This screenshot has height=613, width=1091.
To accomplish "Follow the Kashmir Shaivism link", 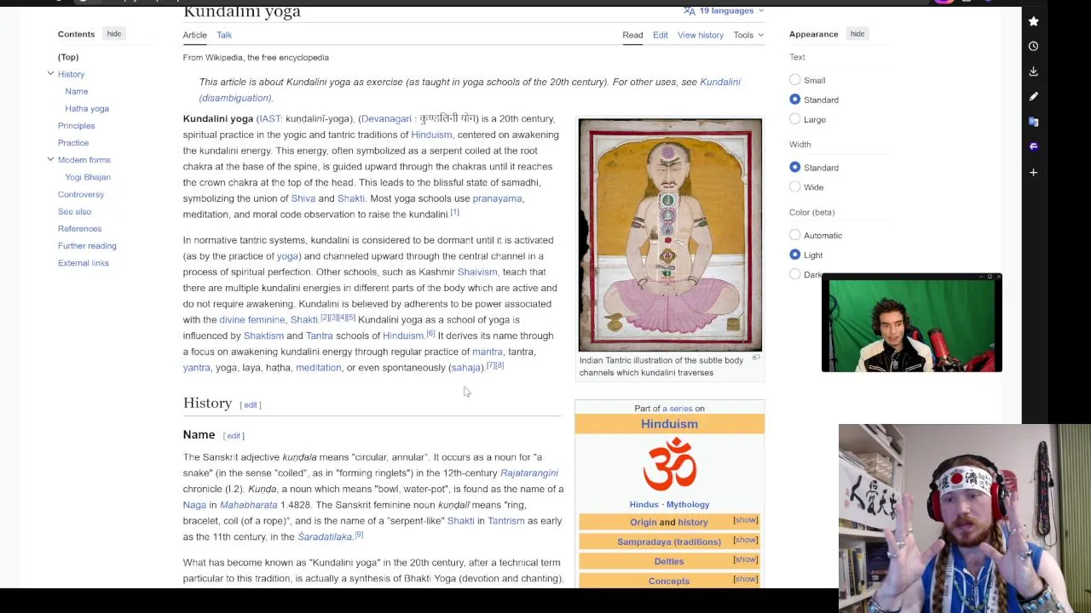I will (x=477, y=272).
